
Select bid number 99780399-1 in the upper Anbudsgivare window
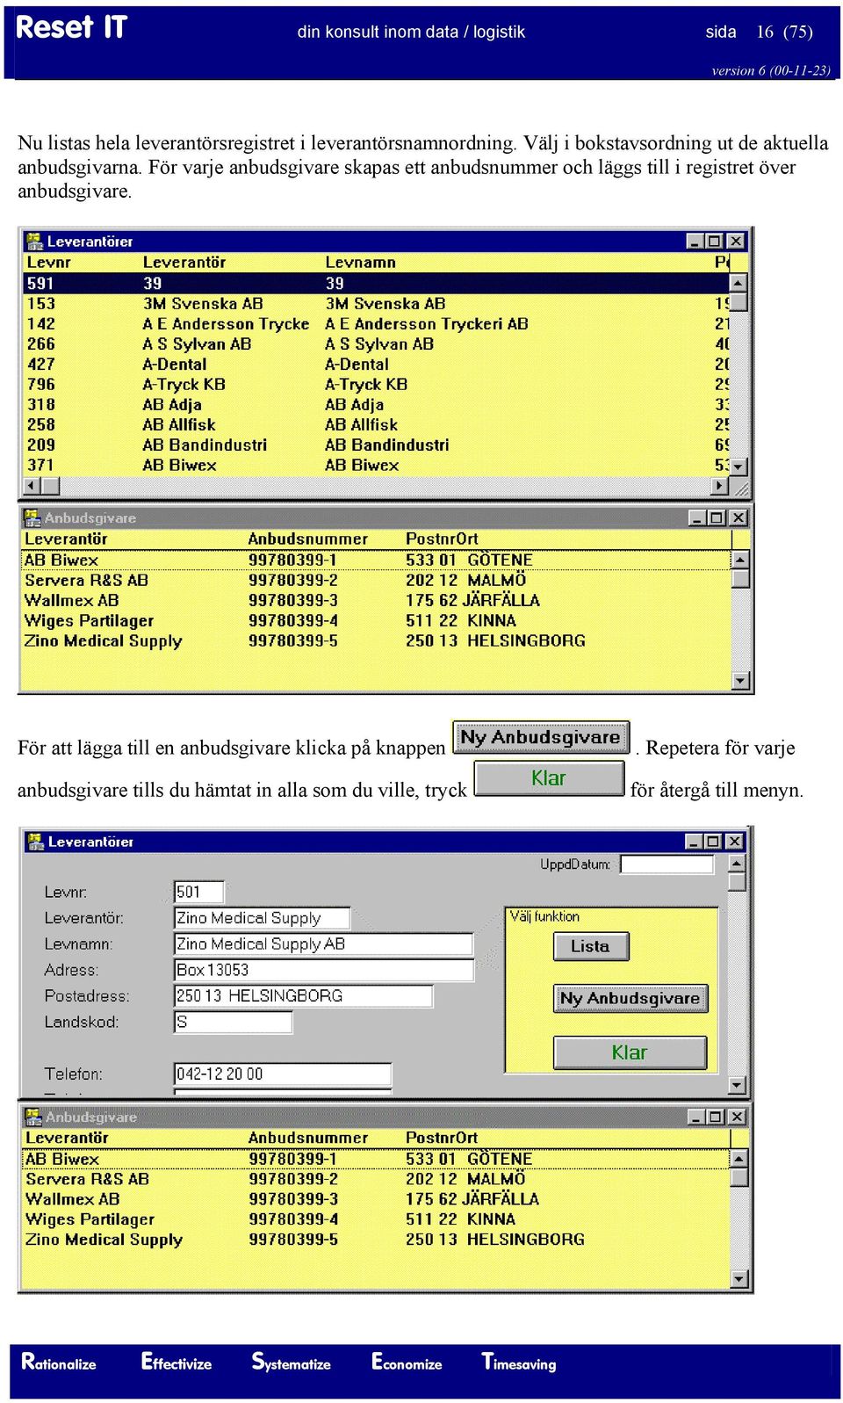(292, 560)
